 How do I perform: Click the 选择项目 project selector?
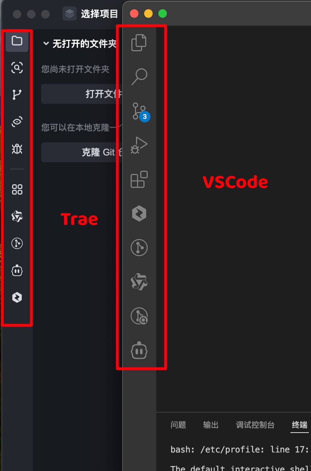pos(91,14)
